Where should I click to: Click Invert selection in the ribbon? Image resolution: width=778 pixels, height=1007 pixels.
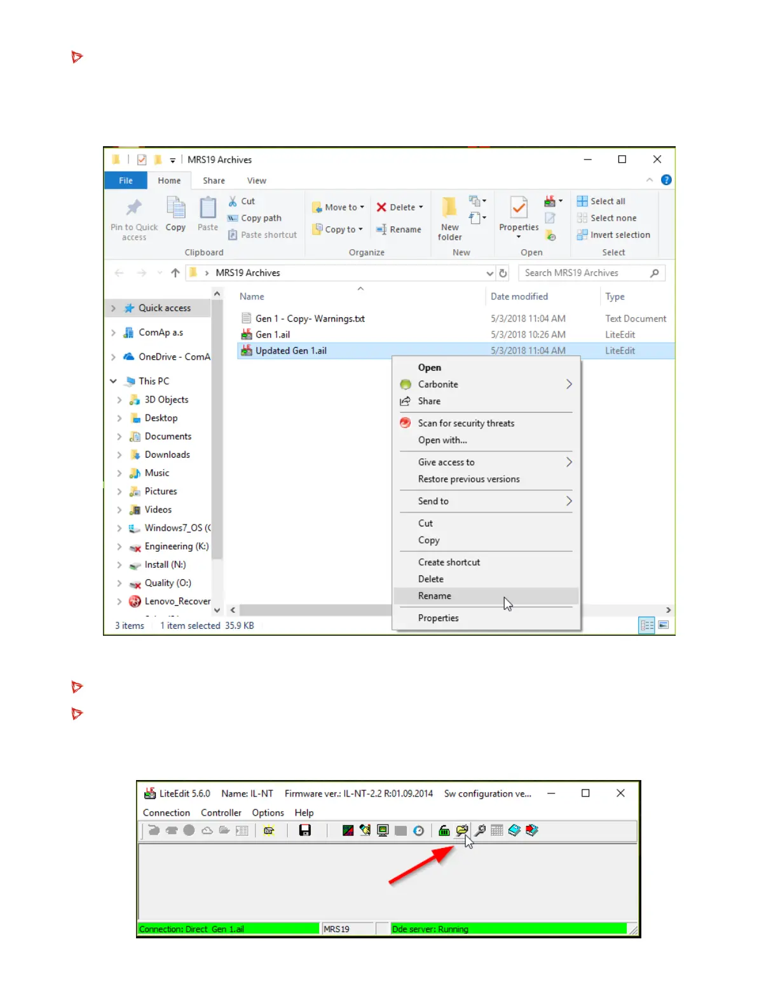[x=613, y=235]
